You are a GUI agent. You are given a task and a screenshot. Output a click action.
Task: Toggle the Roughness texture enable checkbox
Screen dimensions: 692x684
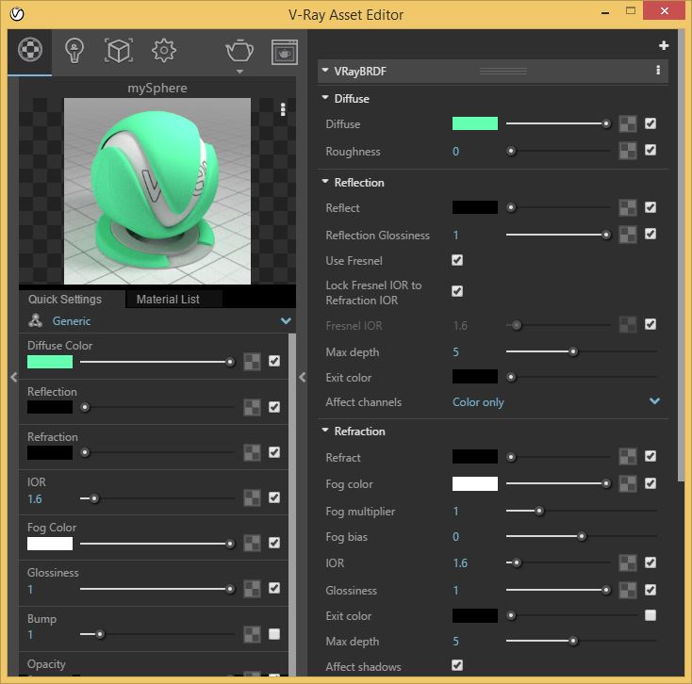point(651,150)
